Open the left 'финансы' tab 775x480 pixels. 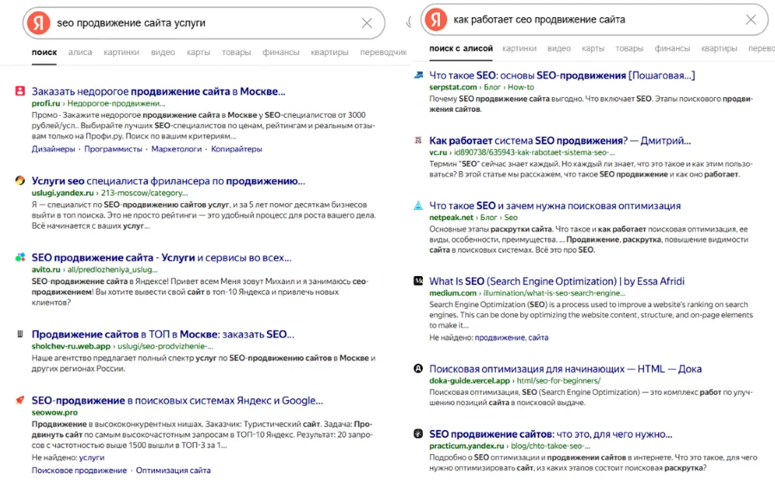tap(281, 52)
